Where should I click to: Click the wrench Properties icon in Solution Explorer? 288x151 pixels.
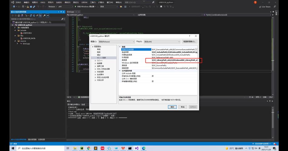tap(44, 16)
